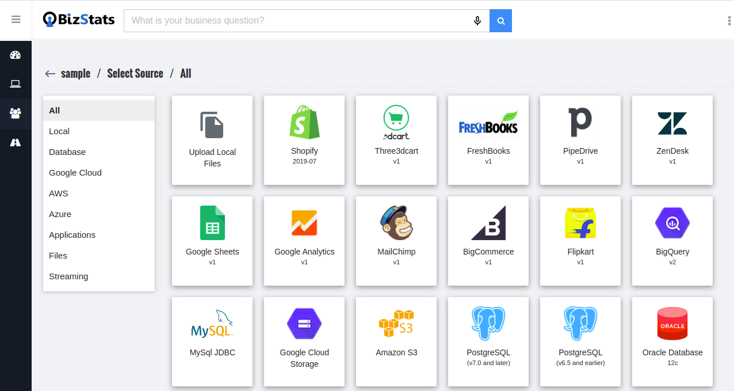Choose the Amazon S3 icon

(396, 324)
